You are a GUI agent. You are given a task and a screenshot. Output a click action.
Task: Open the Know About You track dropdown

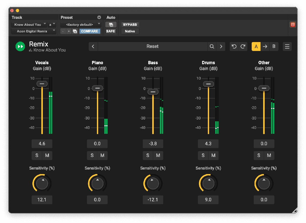pos(29,25)
